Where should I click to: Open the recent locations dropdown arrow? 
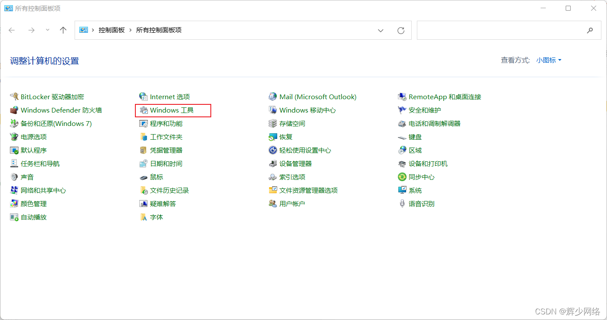click(x=47, y=30)
